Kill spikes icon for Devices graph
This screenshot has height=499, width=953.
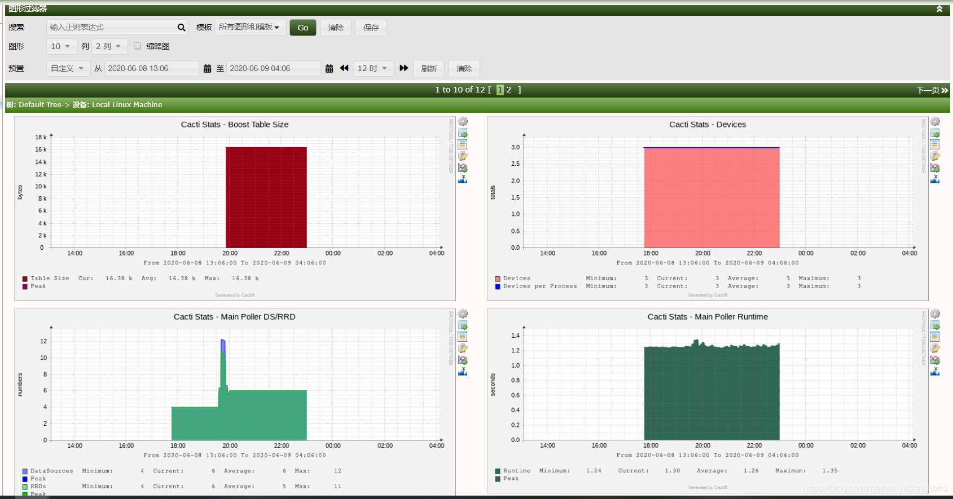[935, 179]
